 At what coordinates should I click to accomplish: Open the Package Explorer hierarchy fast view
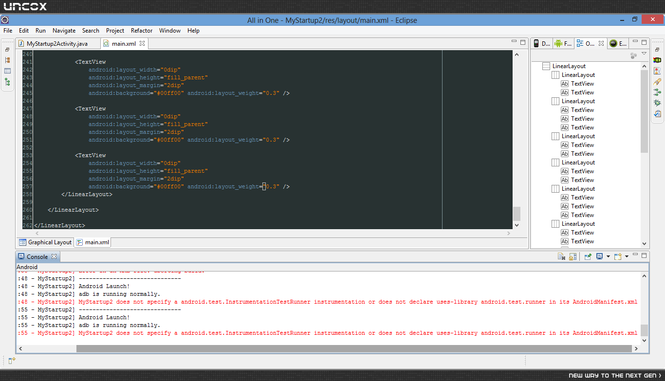(7, 60)
